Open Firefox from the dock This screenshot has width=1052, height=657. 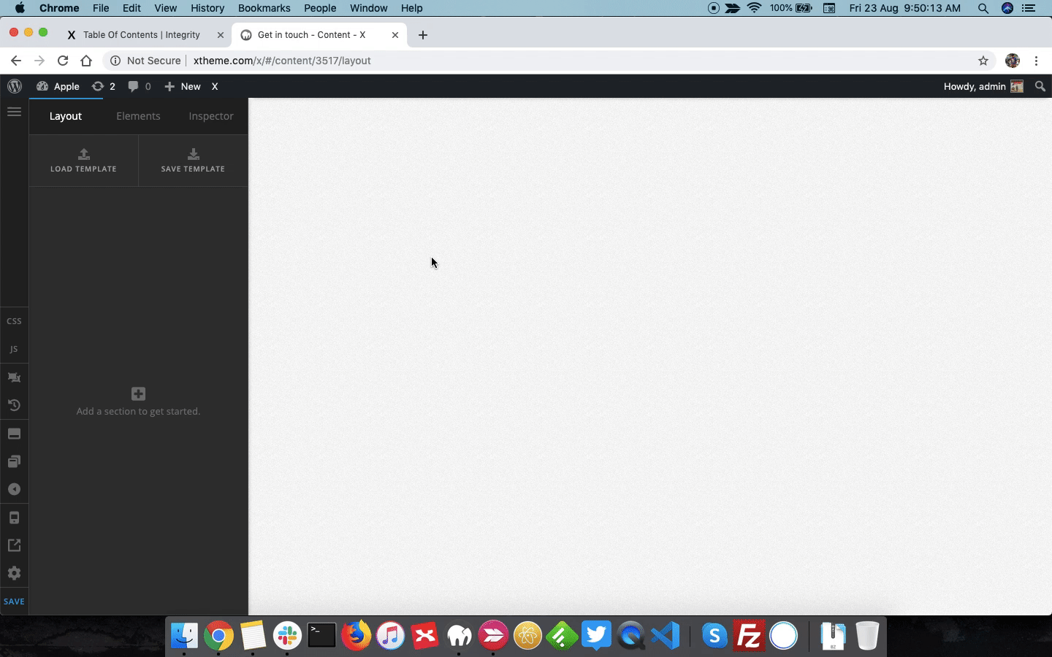click(x=356, y=636)
